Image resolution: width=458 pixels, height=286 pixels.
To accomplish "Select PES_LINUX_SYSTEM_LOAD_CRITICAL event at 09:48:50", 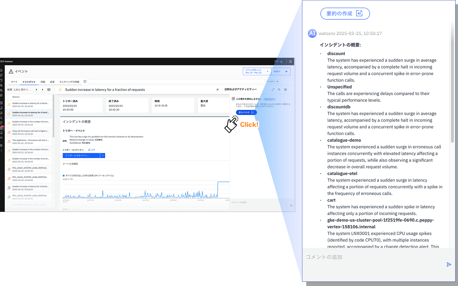I will pos(29,197).
